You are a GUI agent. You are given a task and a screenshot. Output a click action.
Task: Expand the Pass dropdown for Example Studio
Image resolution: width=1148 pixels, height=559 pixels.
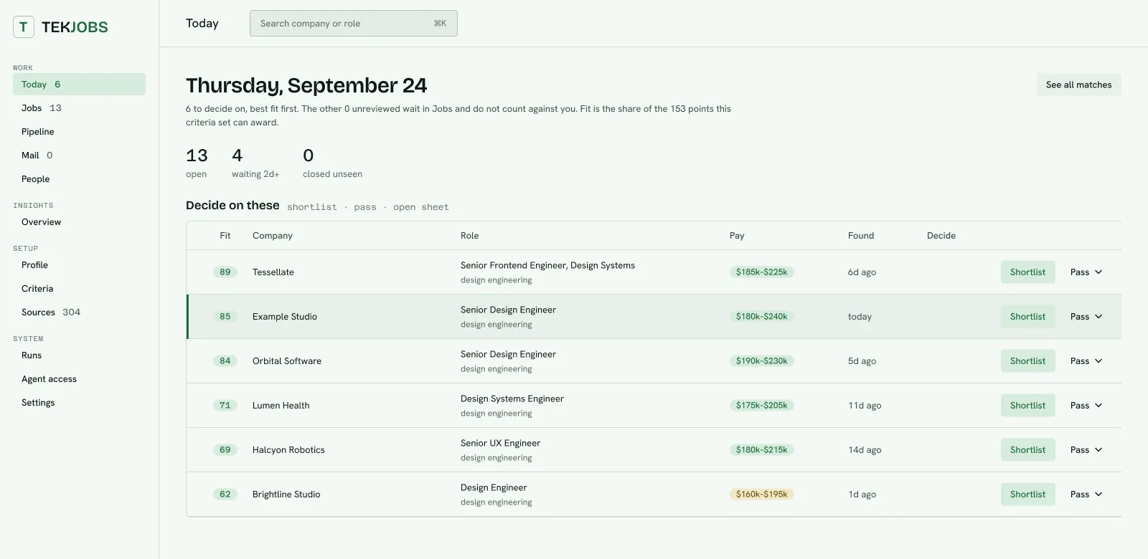click(1086, 316)
